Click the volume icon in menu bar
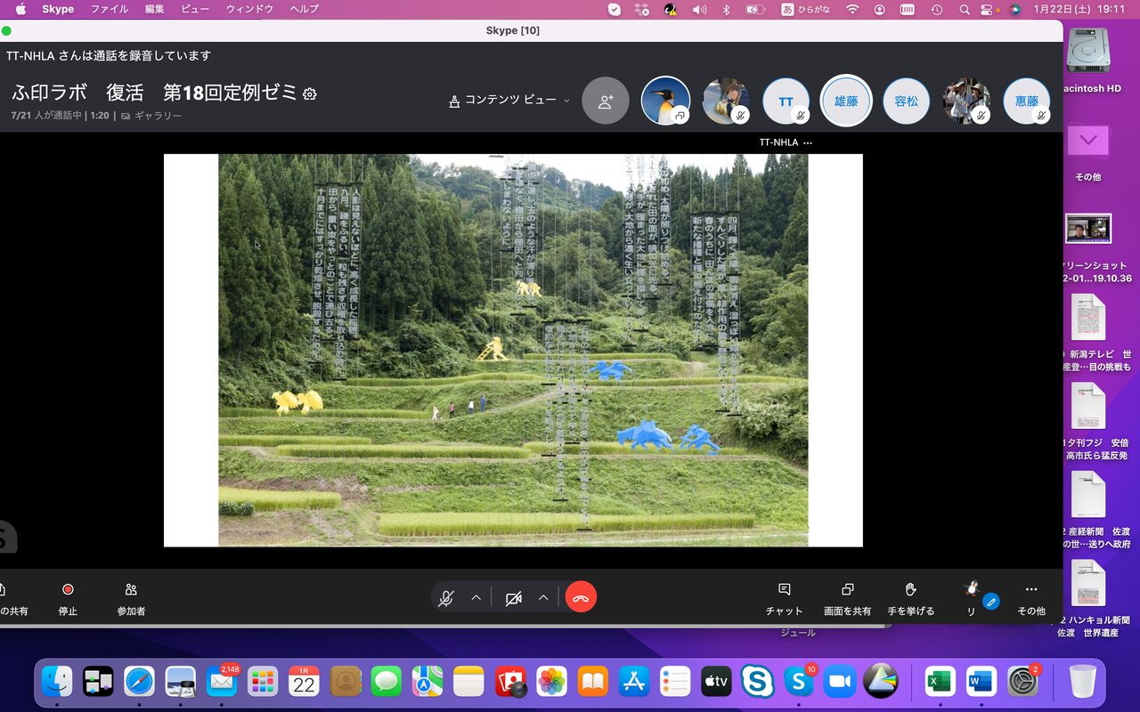The height and width of the screenshot is (712, 1140). (699, 9)
